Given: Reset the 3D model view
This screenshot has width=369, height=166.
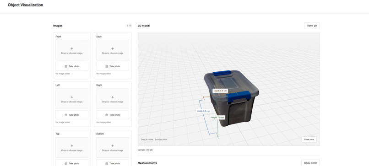Looking at the screenshot, I should point(309,139).
